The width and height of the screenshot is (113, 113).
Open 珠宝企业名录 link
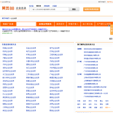(x=8, y=110)
